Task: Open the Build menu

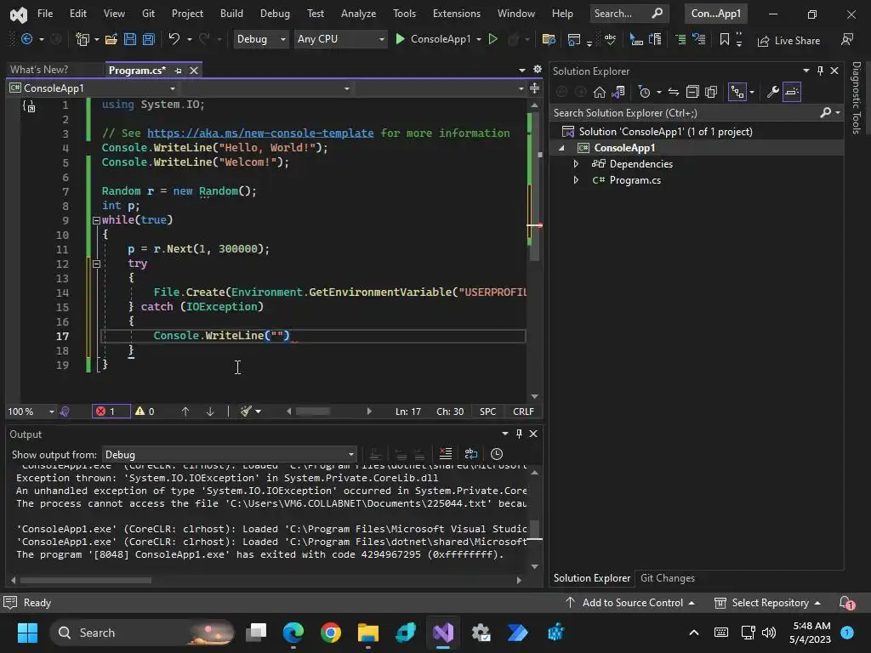Action: point(231,14)
